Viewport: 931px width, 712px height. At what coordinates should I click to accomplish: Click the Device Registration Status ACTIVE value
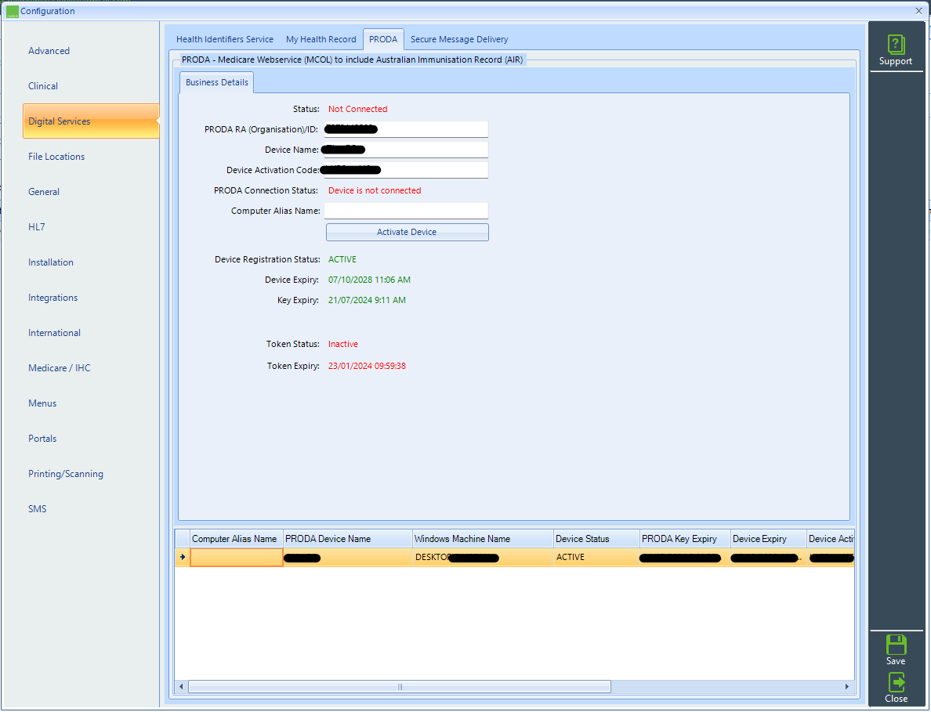coord(342,259)
